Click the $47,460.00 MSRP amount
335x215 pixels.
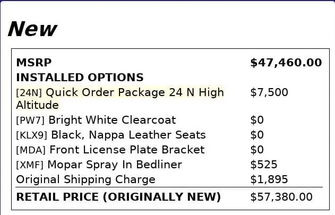[286, 63]
